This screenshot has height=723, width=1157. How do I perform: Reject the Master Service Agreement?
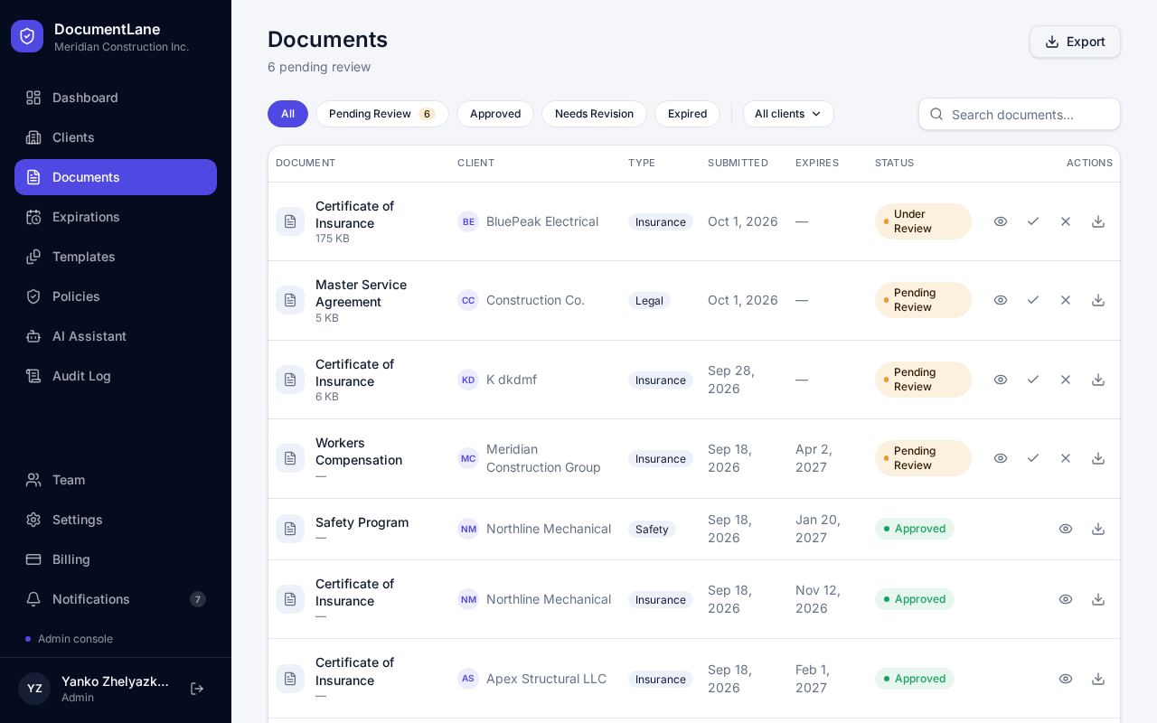click(x=1066, y=300)
